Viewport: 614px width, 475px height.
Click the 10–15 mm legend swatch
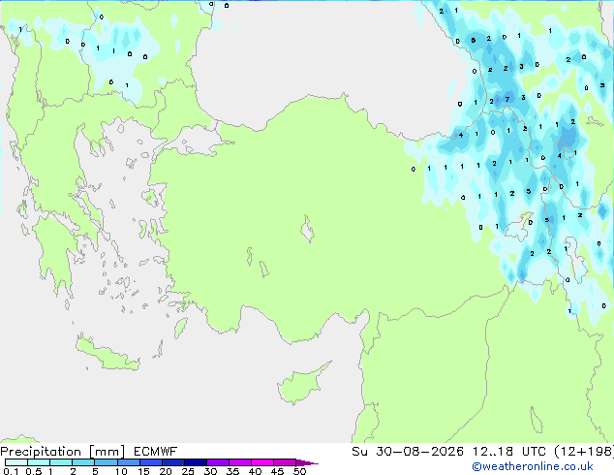(x=128, y=462)
